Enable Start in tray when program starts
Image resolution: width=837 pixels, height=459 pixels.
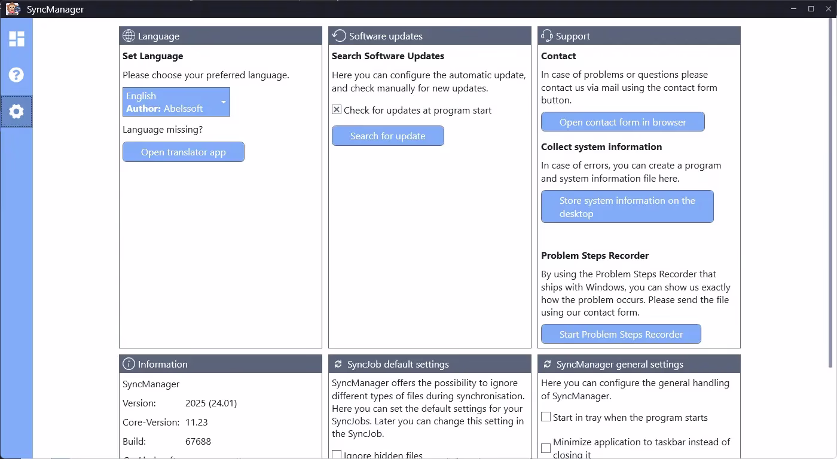(546, 417)
